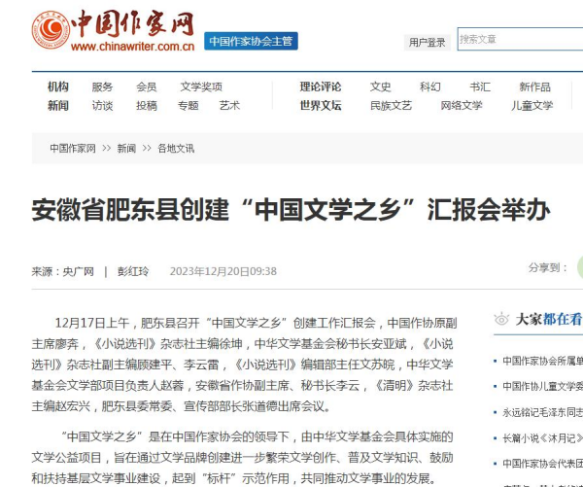This screenshot has height=487, width=583.
Task: Click the source text 来源：央广网
Action: [63, 271]
